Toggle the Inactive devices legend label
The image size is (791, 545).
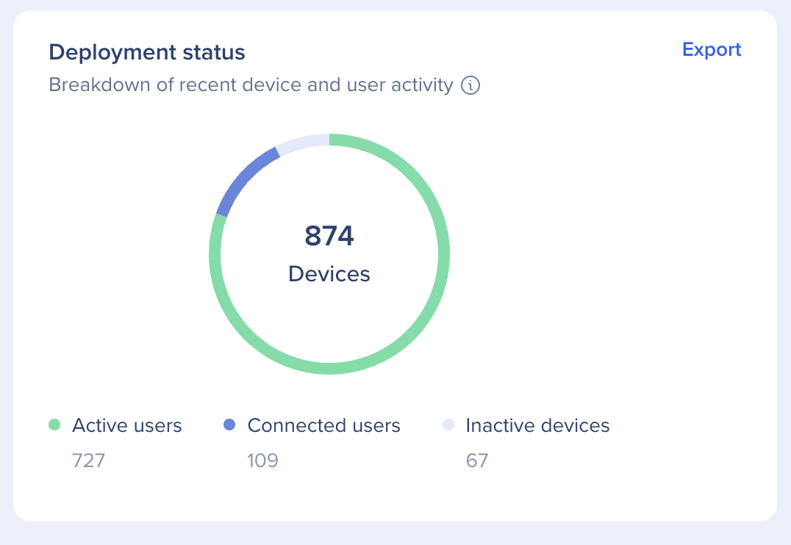(537, 425)
